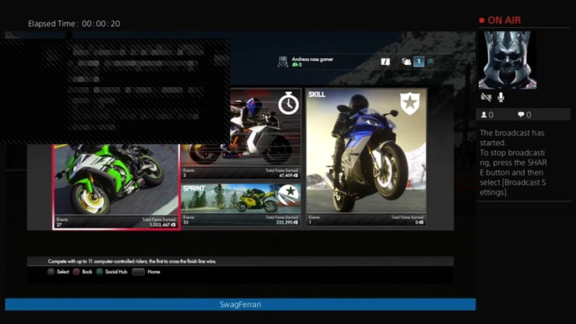Click the viewers count person icon
This screenshot has width=576, height=324.
484,115
